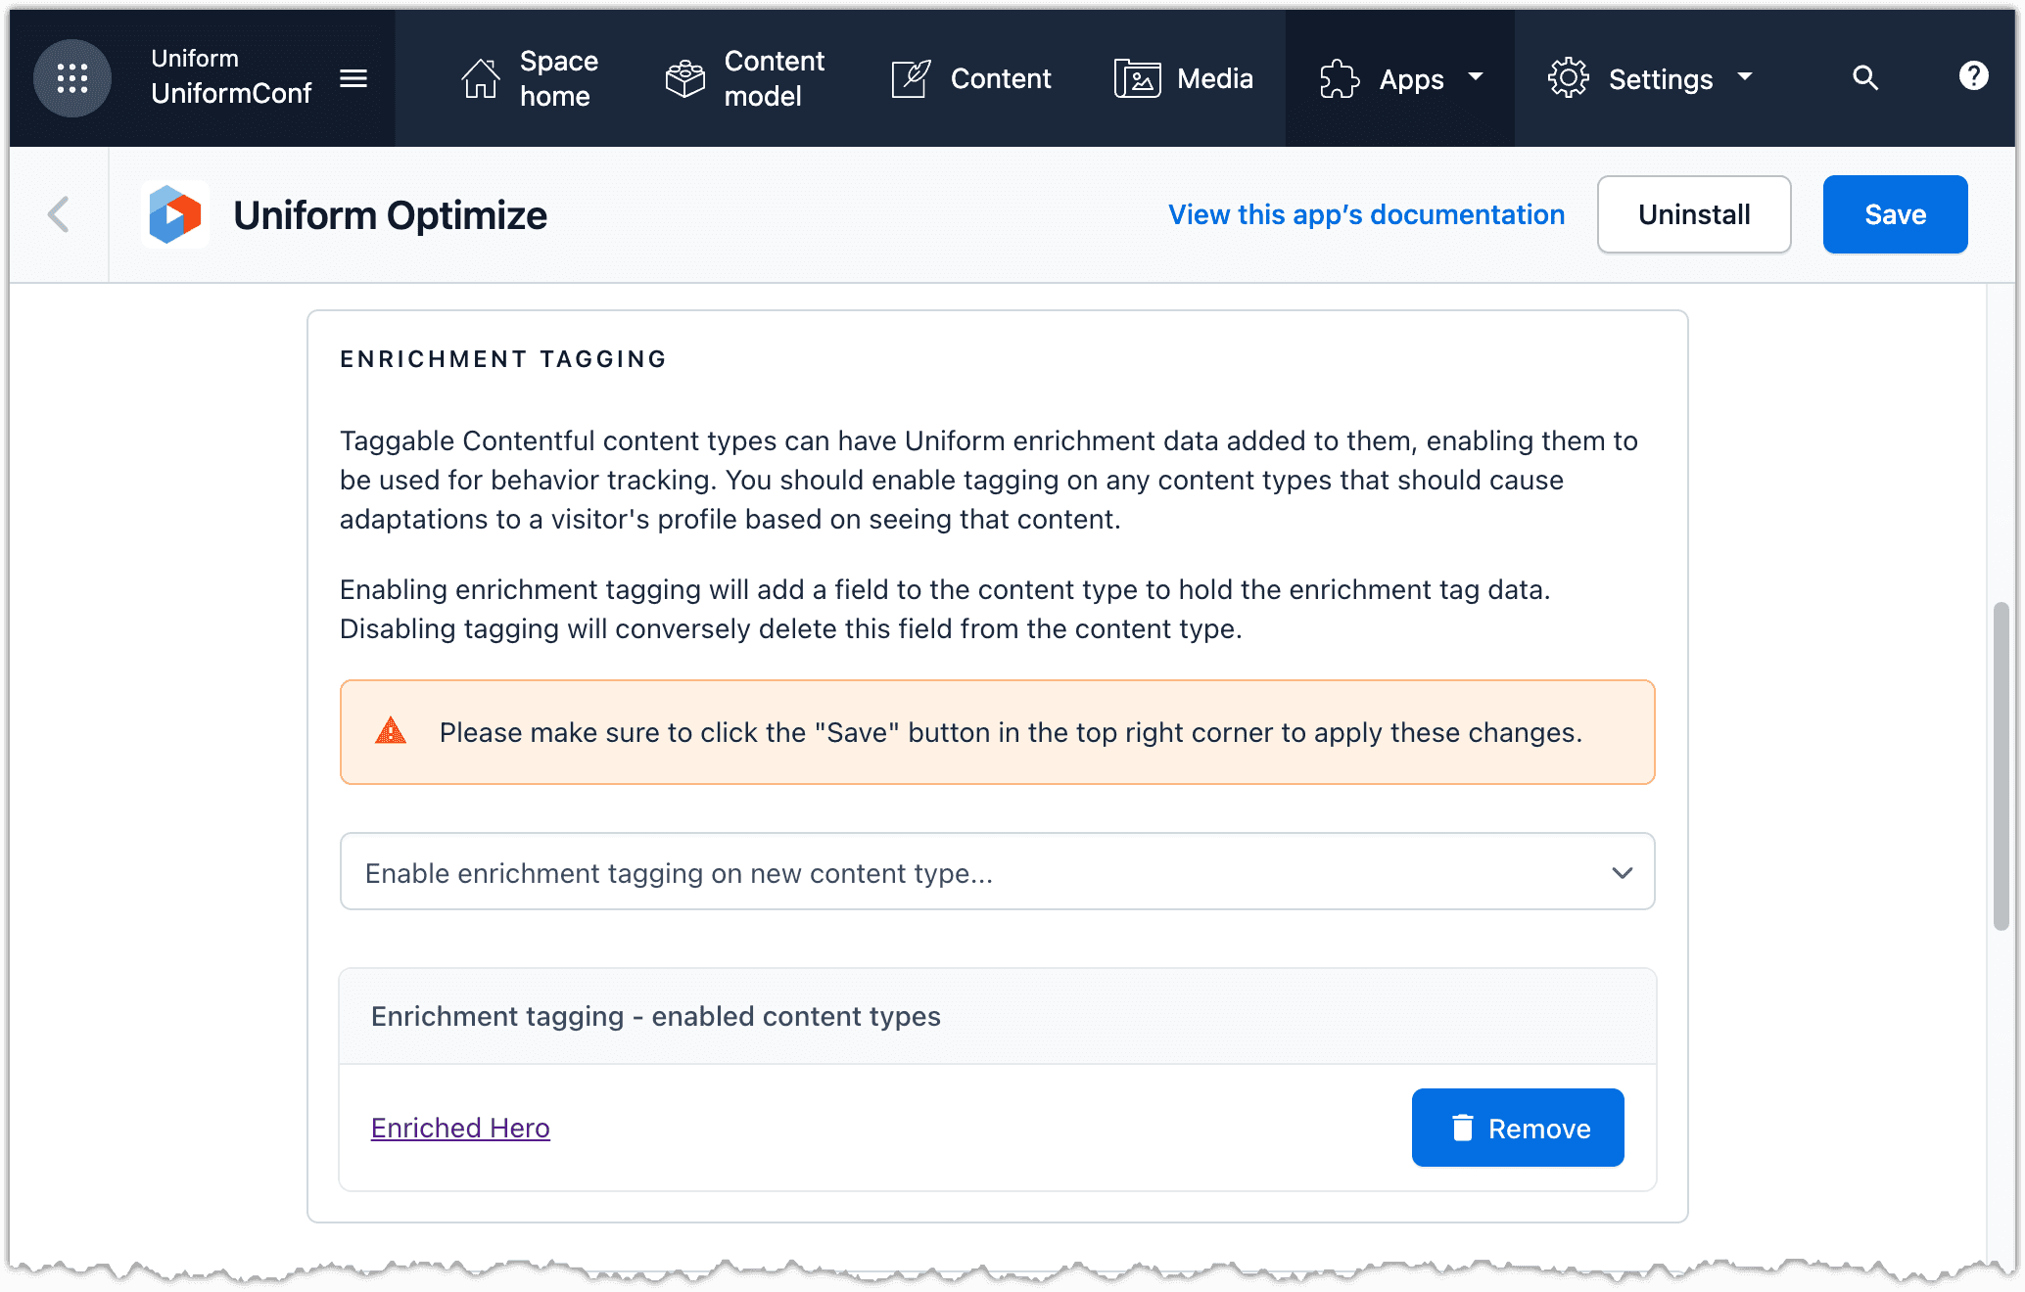Expand the enrichment tagging content type dropdown
Screen dimensions: 2025x1292
point(1621,872)
